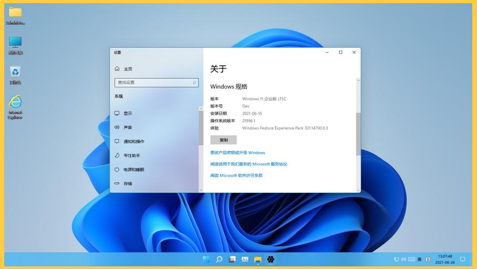477x269 pixels.
Task: Click the OS build value 21996.1
Action: pos(249,121)
